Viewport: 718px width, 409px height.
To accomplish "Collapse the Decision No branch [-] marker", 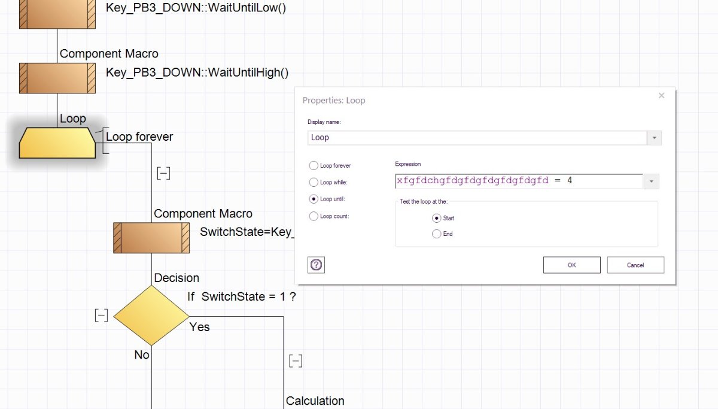I will tap(101, 316).
